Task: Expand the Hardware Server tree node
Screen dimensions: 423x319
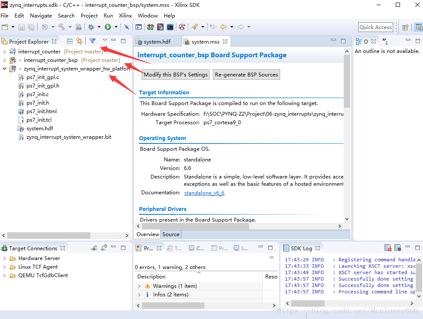Action: 4,258
